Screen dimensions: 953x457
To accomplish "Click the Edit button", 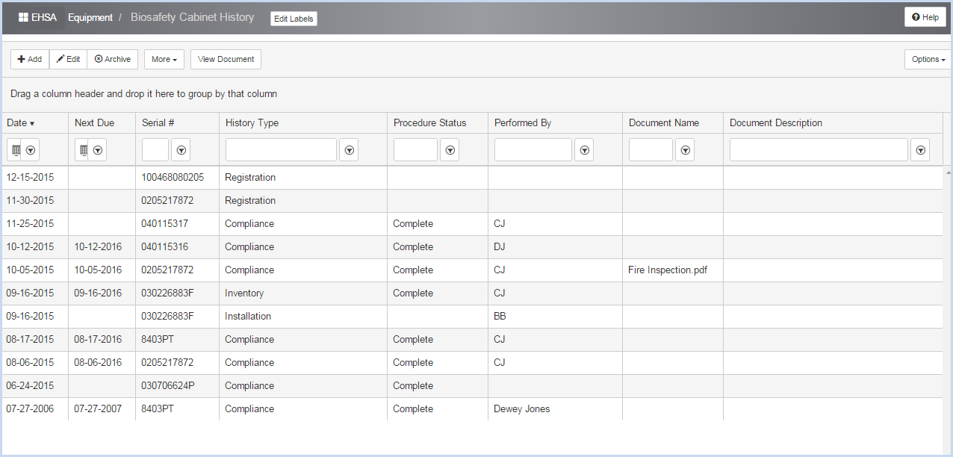I will [x=68, y=59].
